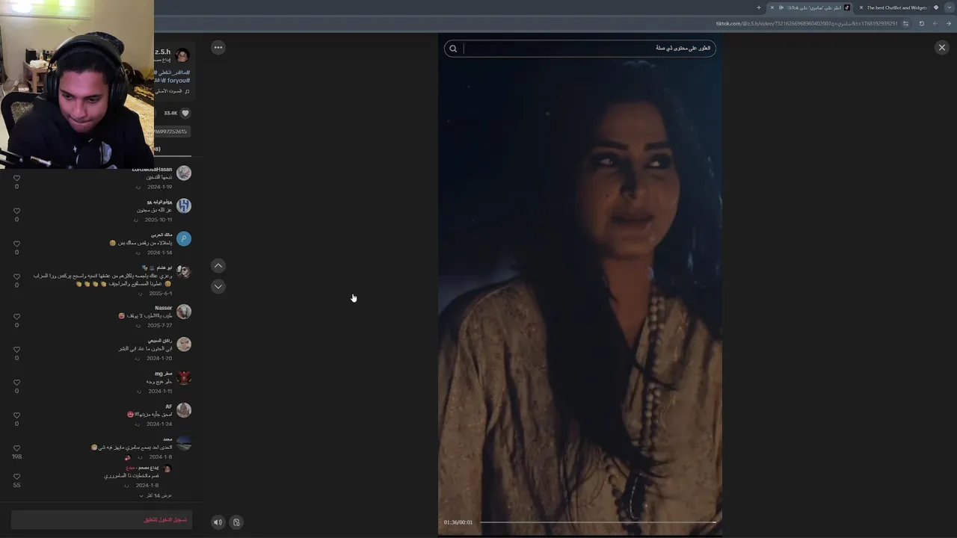Open red-logo avatar of mg commenter
This screenshot has height=538, width=957.
pyautogui.click(x=183, y=377)
